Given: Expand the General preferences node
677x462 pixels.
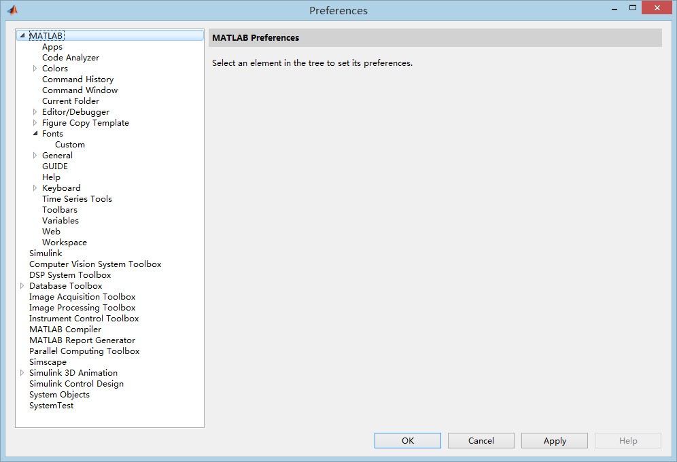Looking at the screenshot, I should [35, 156].
